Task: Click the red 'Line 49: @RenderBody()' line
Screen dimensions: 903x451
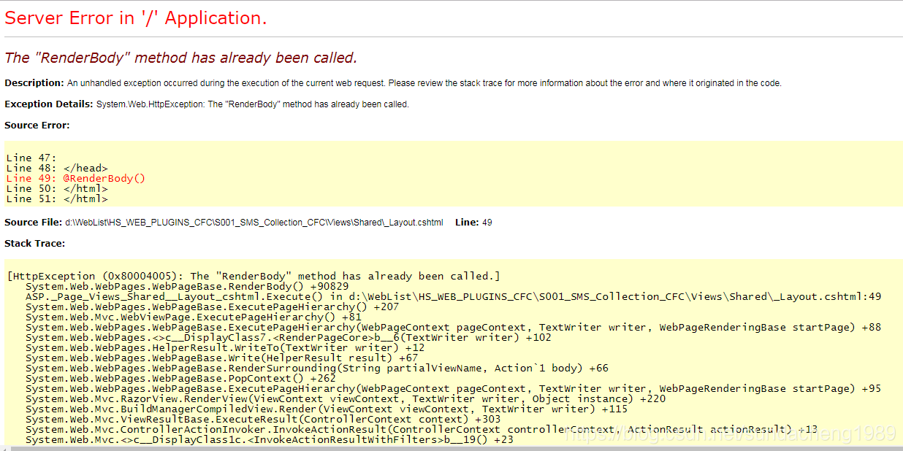Action: pyautogui.click(x=76, y=178)
